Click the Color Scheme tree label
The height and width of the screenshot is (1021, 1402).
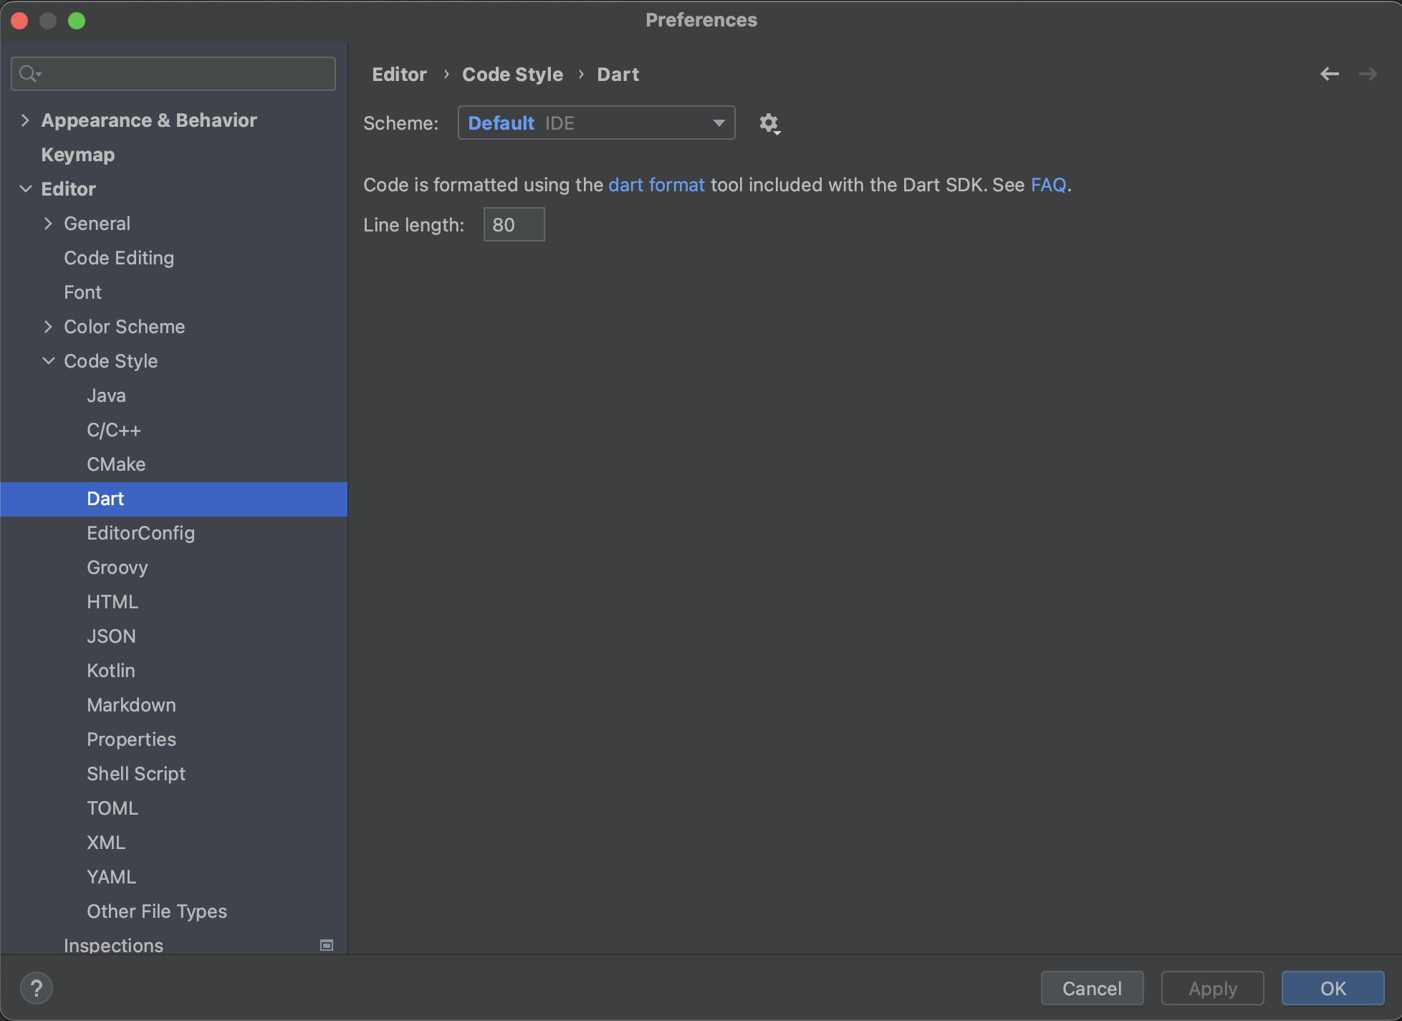(x=124, y=327)
